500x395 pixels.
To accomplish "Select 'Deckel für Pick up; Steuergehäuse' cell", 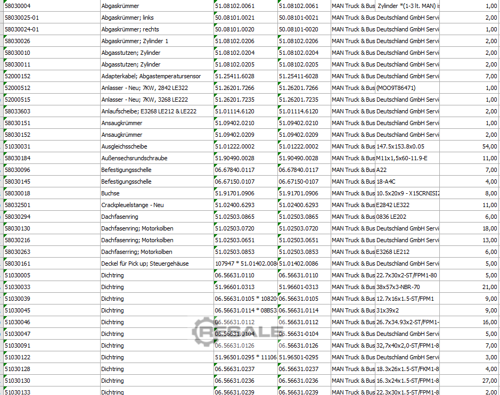I will [x=157, y=264].
